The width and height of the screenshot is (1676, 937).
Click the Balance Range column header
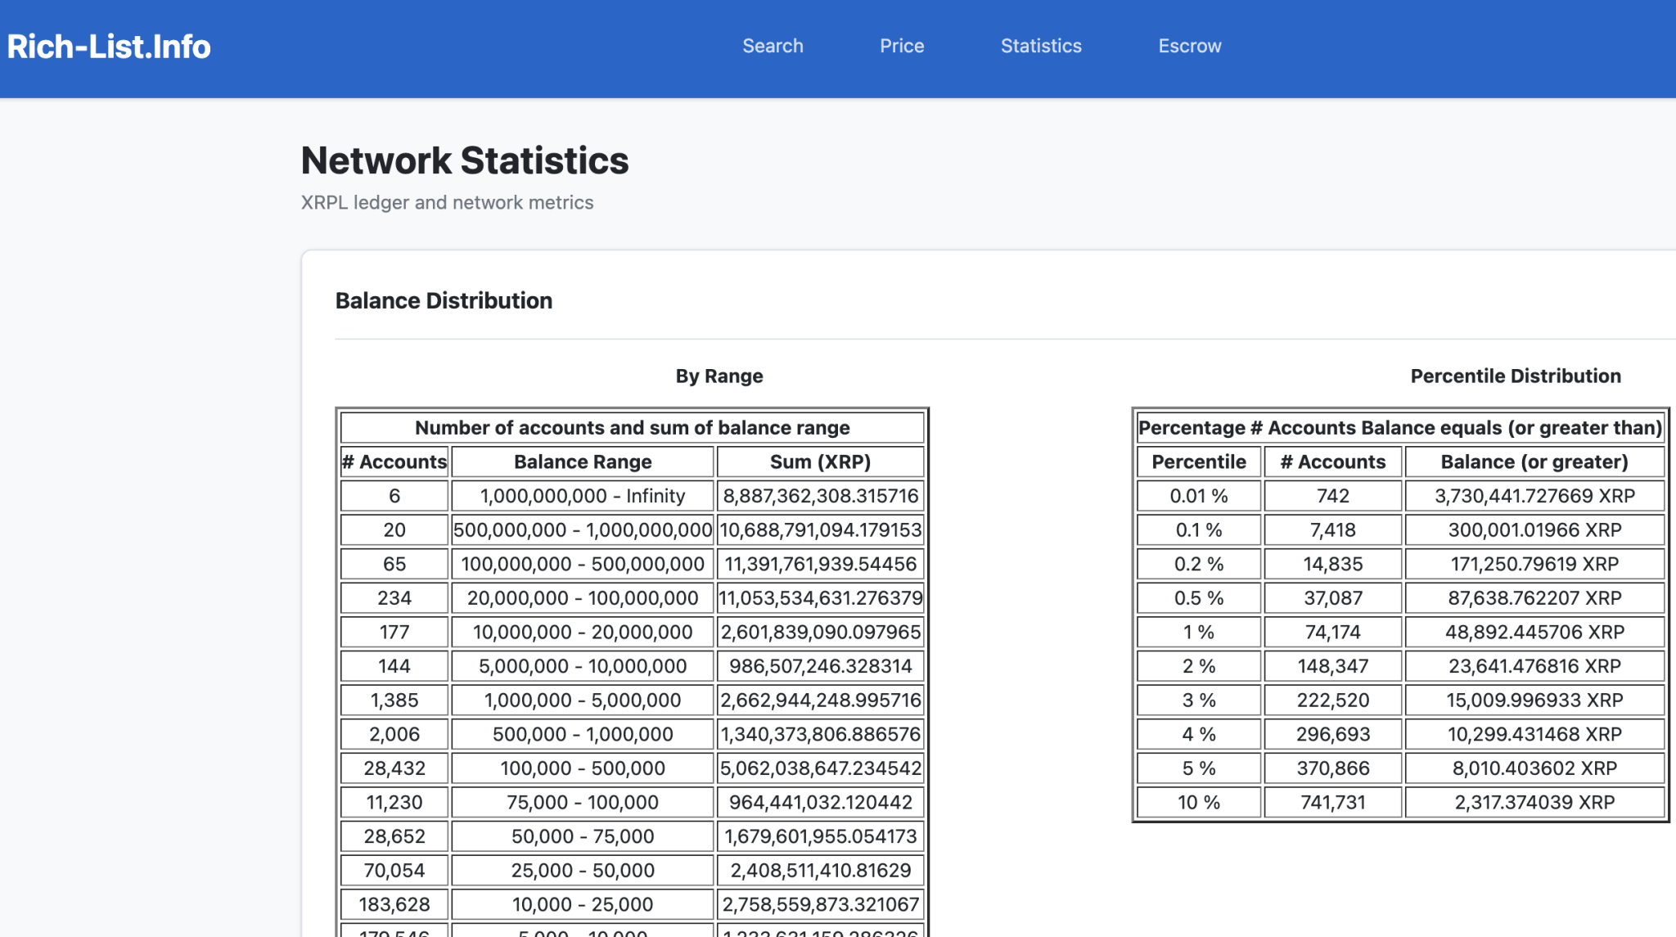coord(583,462)
